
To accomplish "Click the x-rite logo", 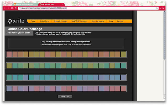I will tap(16, 21).
